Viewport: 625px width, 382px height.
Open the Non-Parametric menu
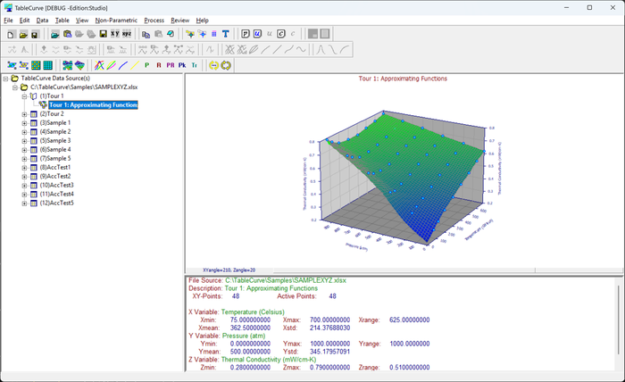116,21
